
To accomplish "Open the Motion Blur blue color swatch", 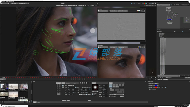I will [156, 85].
